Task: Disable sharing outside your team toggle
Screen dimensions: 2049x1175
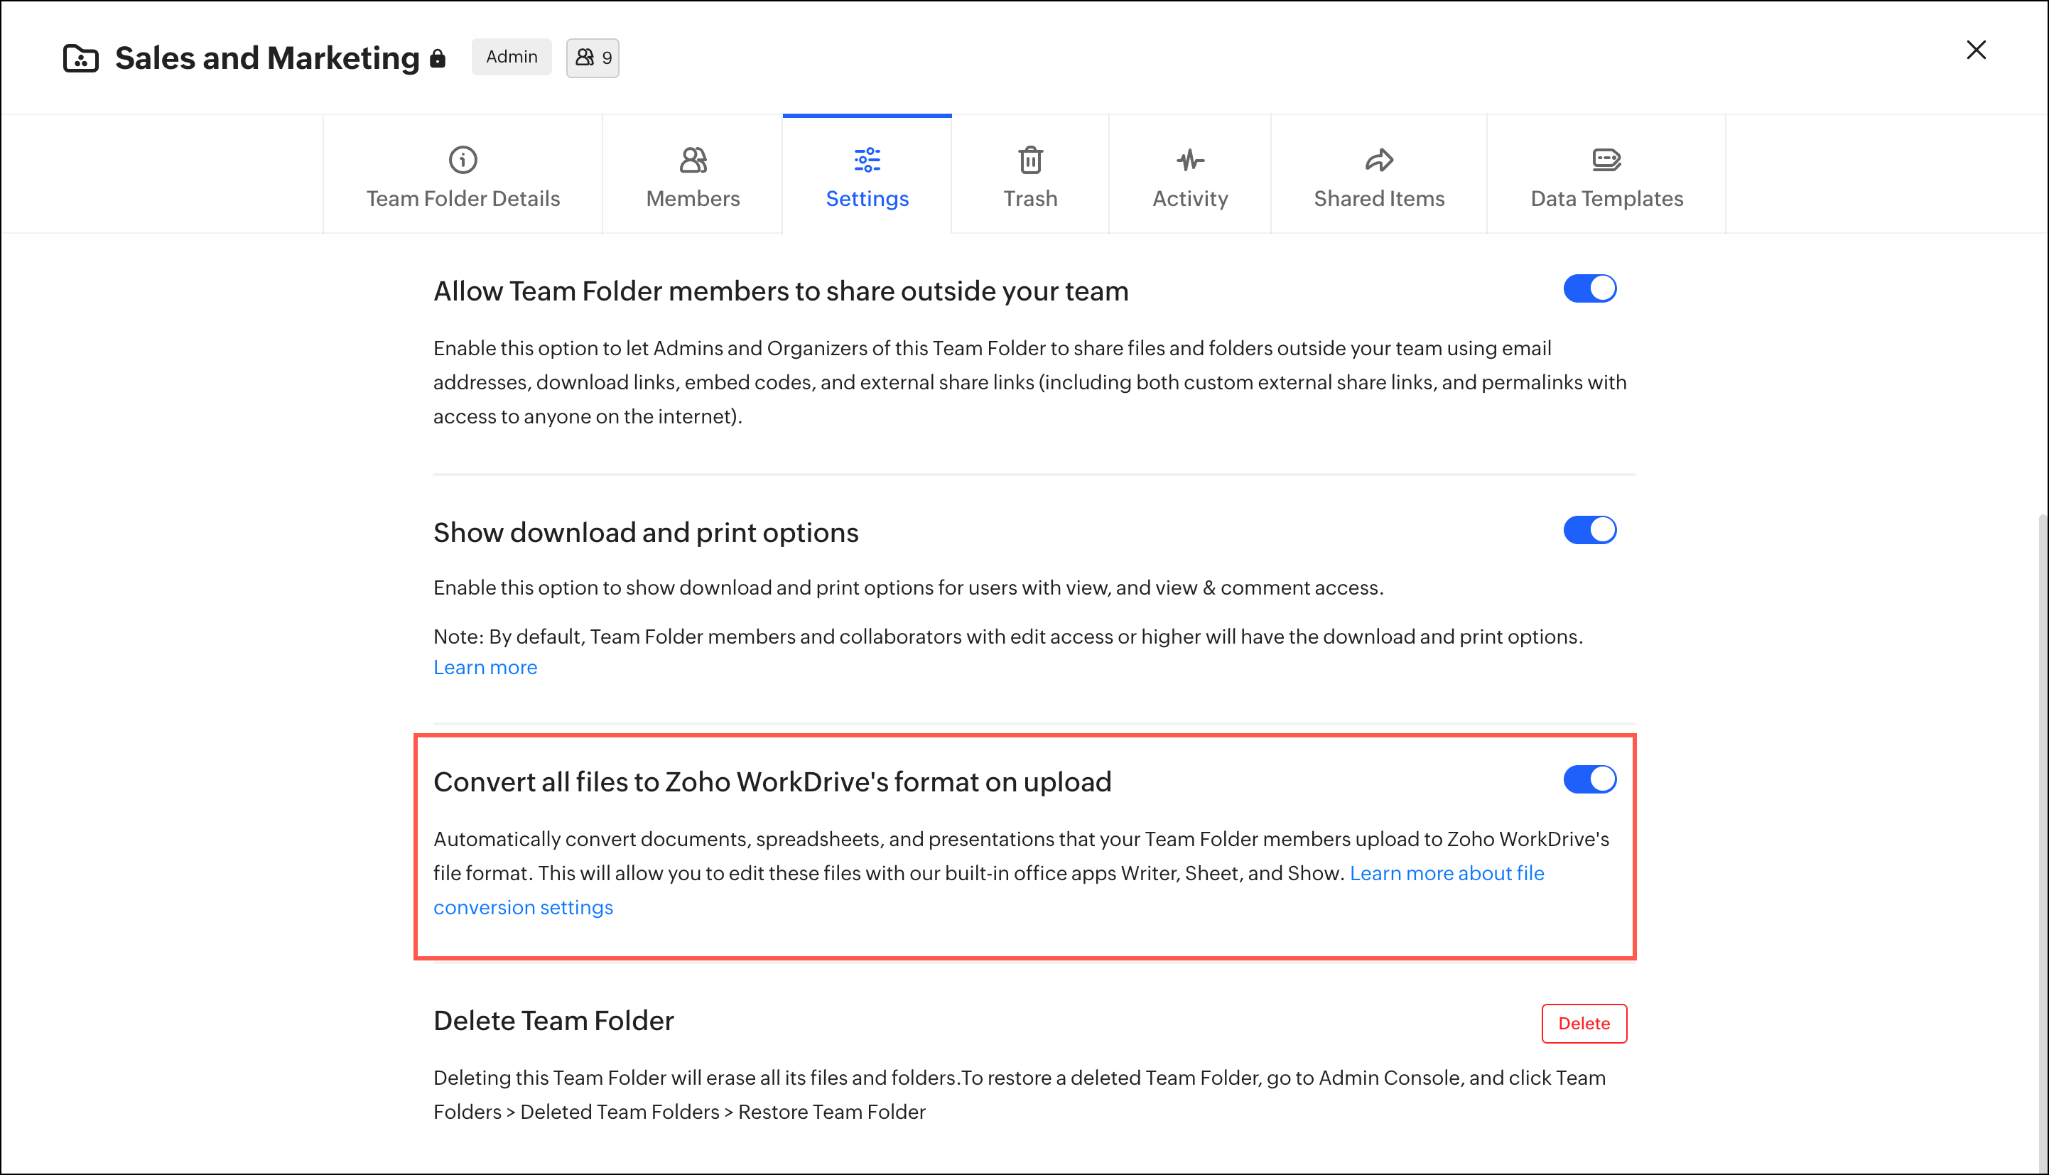Action: coord(1589,288)
